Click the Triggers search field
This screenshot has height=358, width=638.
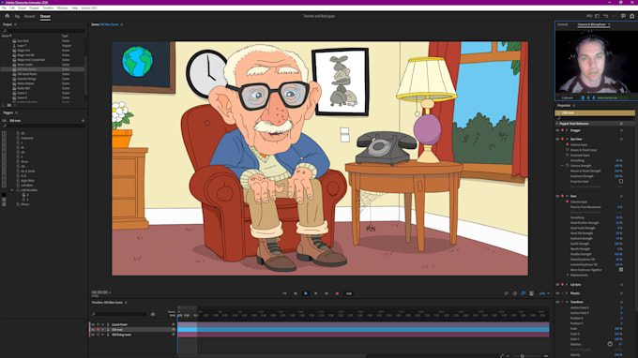pyautogui.click(x=44, y=126)
